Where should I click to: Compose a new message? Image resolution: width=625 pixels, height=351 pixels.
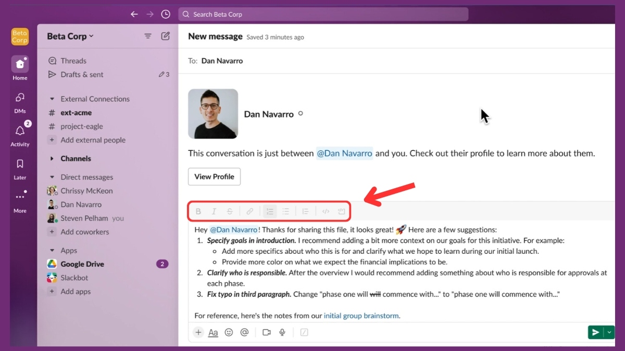[165, 36]
